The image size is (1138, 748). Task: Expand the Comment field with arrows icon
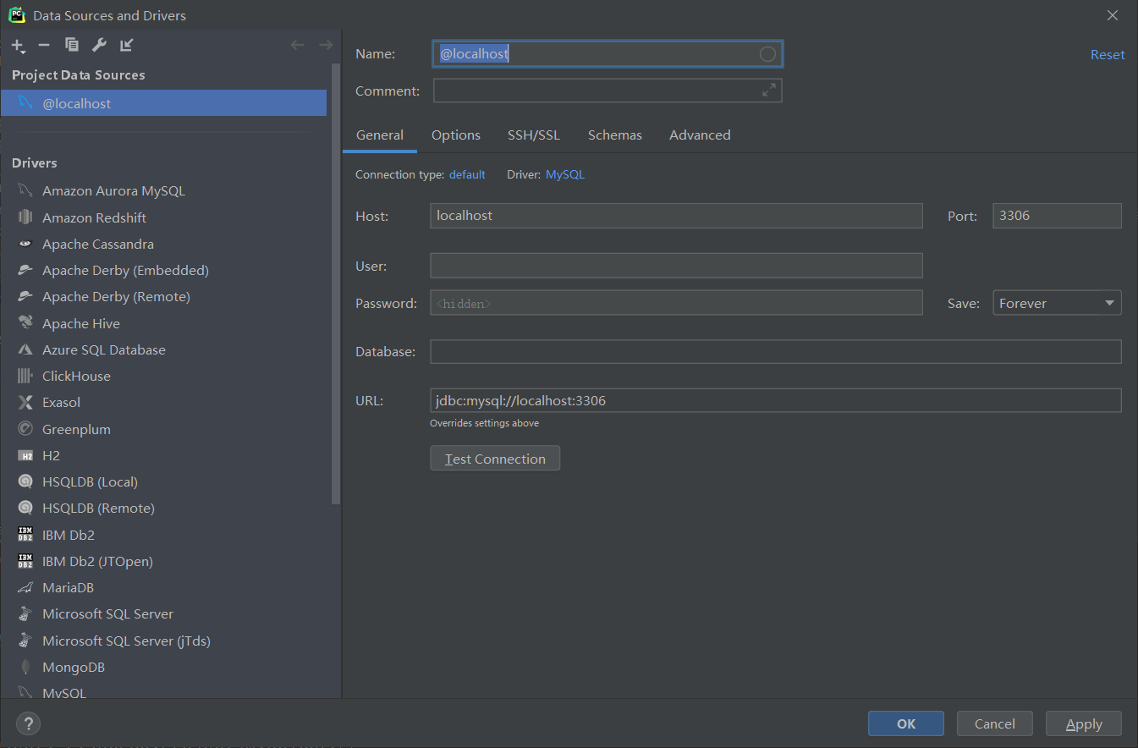(x=769, y=90)
